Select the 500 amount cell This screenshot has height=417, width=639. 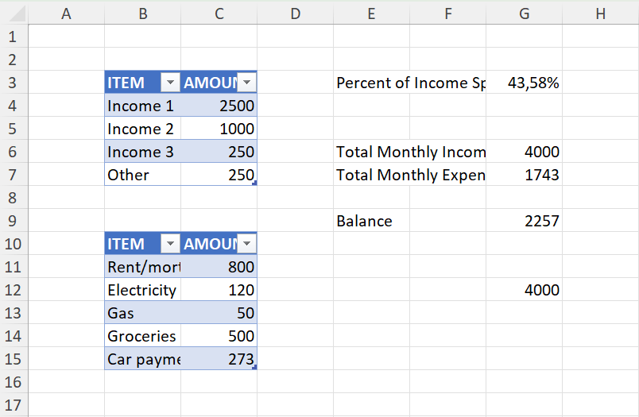219,336
